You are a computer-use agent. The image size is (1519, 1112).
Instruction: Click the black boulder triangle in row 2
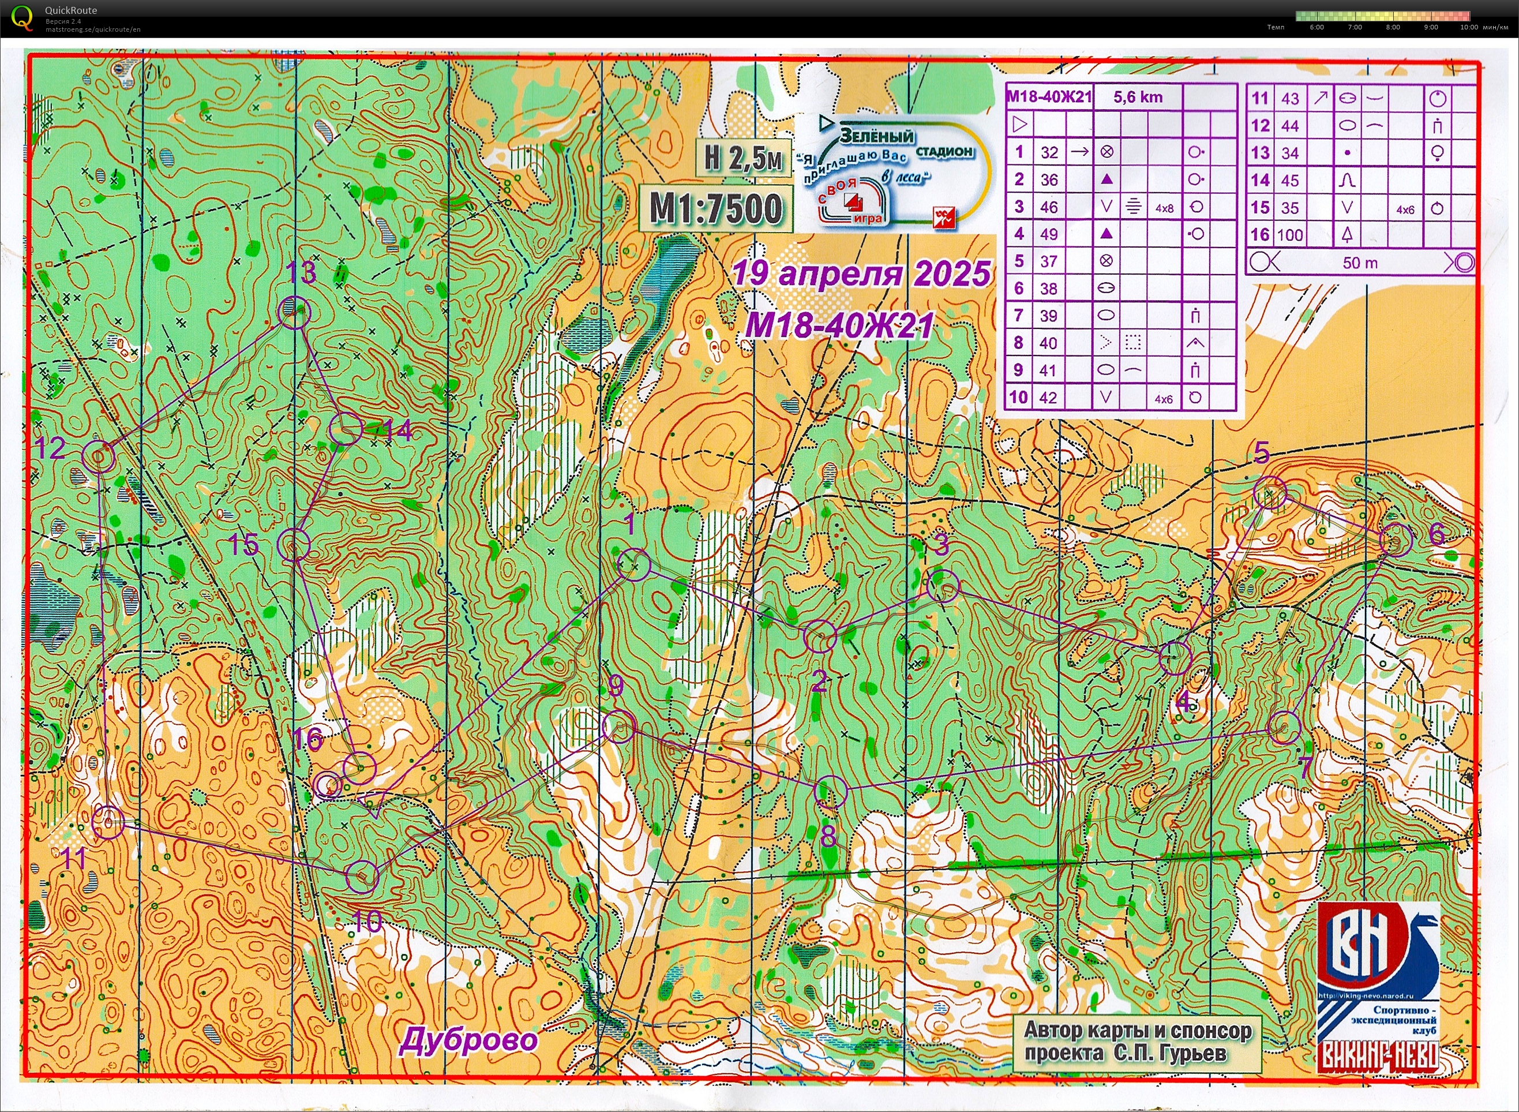click(1107, 179)
